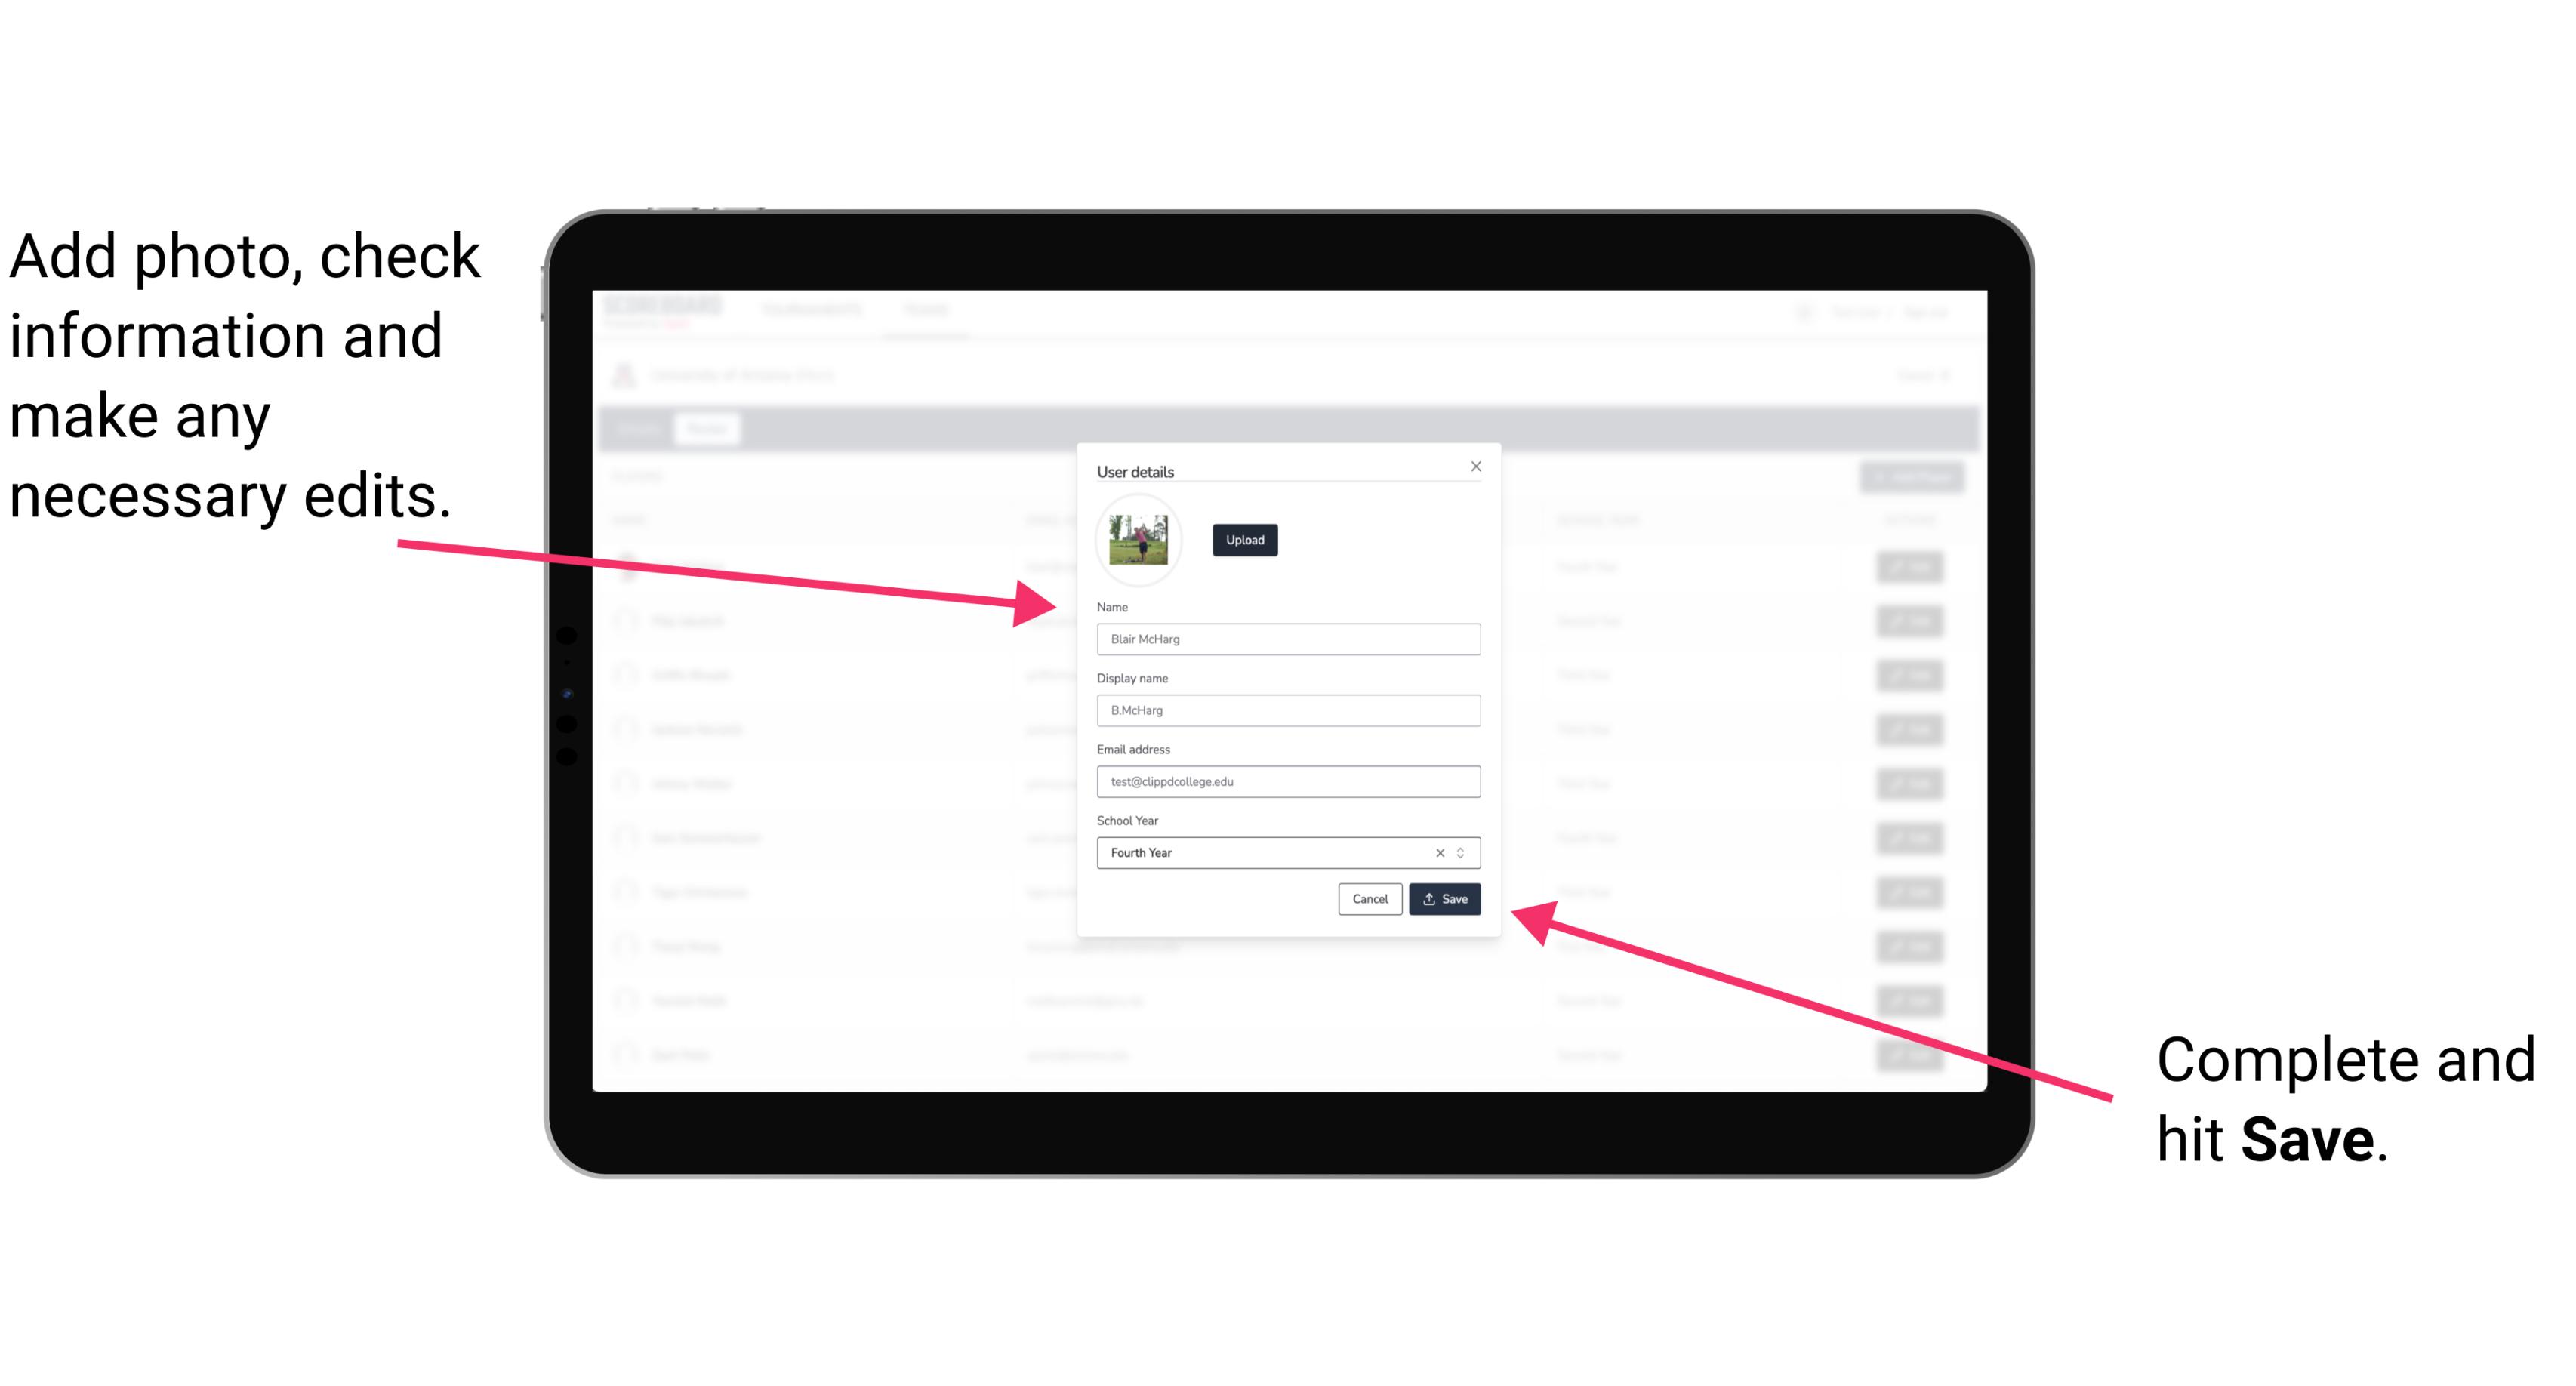
Task: Click the stepper arrows in School Year field
Action: (1463, 852)
